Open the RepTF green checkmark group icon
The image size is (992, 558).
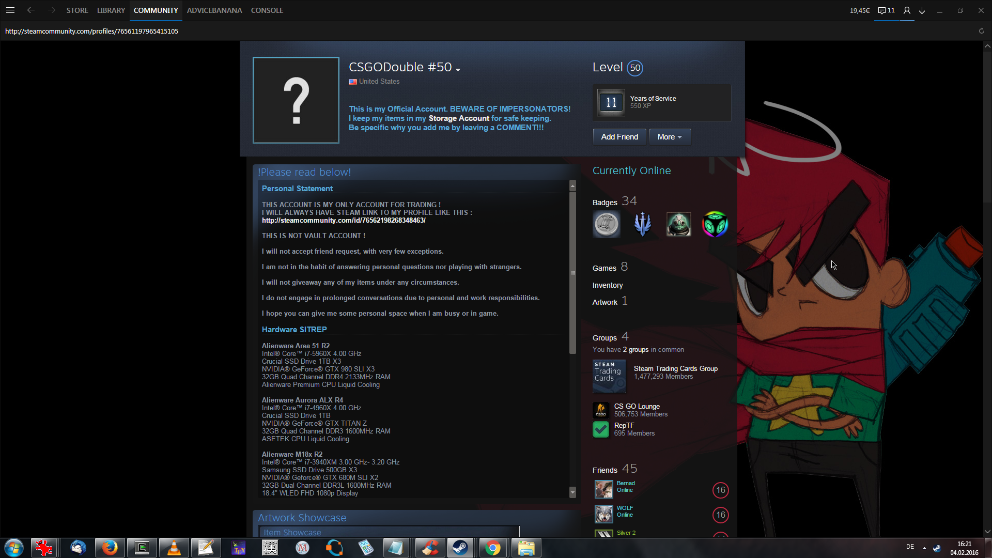(600, 429)
